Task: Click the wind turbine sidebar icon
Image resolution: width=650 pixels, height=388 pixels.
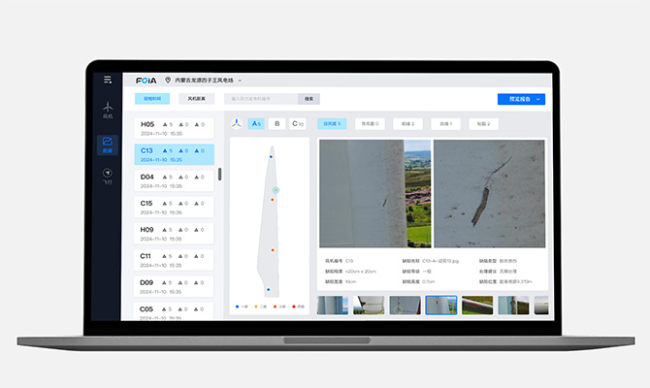Action: [x=108, y=109]
